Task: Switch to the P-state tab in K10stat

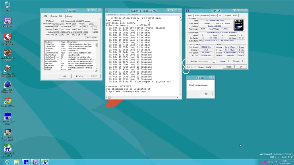Action: pos(54,16)
